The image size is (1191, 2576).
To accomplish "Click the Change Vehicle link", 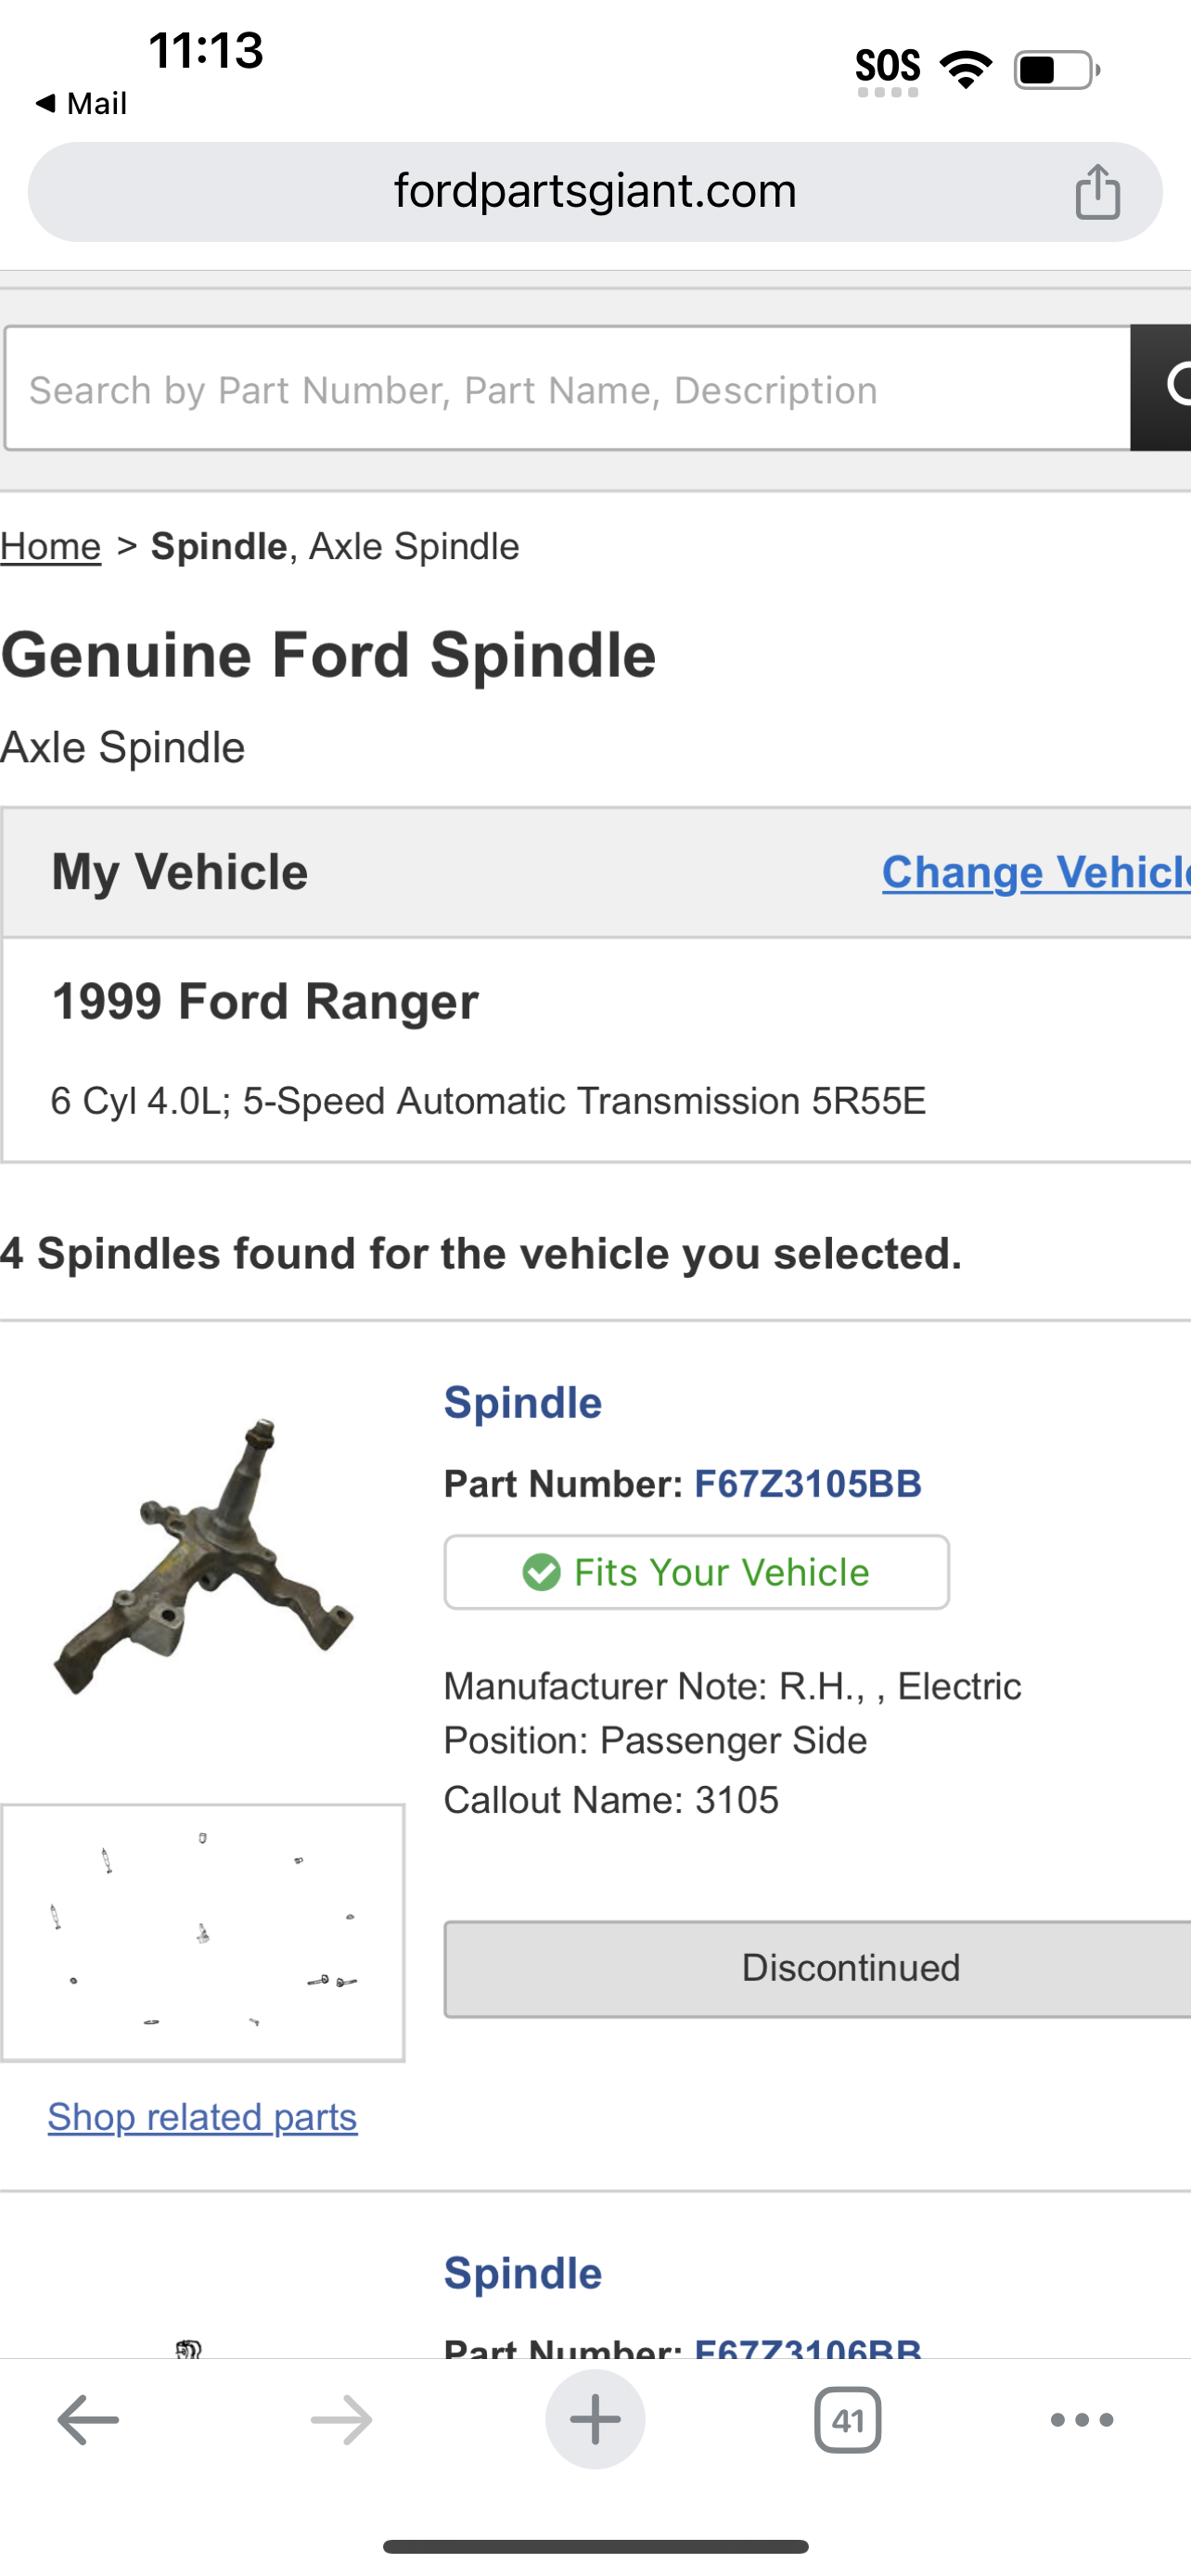I will [x=1036, y=871].
